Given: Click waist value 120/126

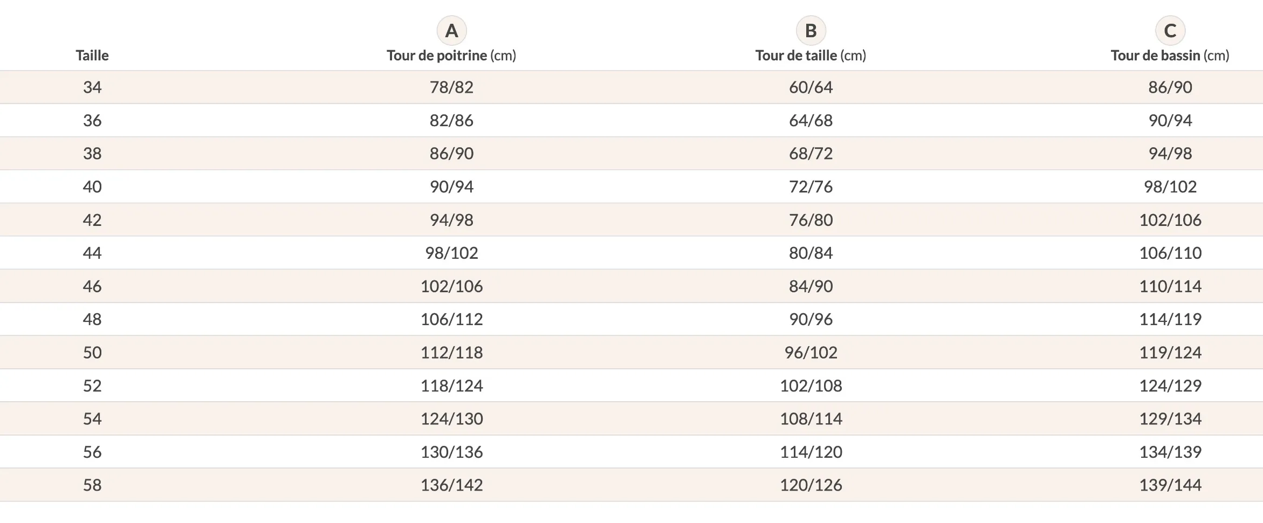Looking at the screenshot, I should tap(811, 485).
